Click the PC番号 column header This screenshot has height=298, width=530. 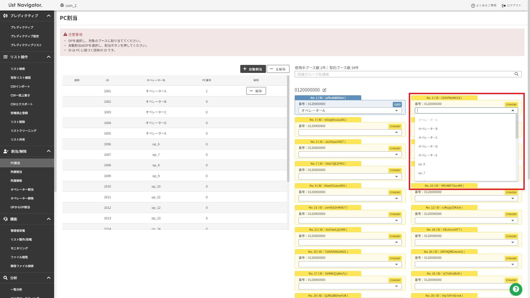pos(207,80)
